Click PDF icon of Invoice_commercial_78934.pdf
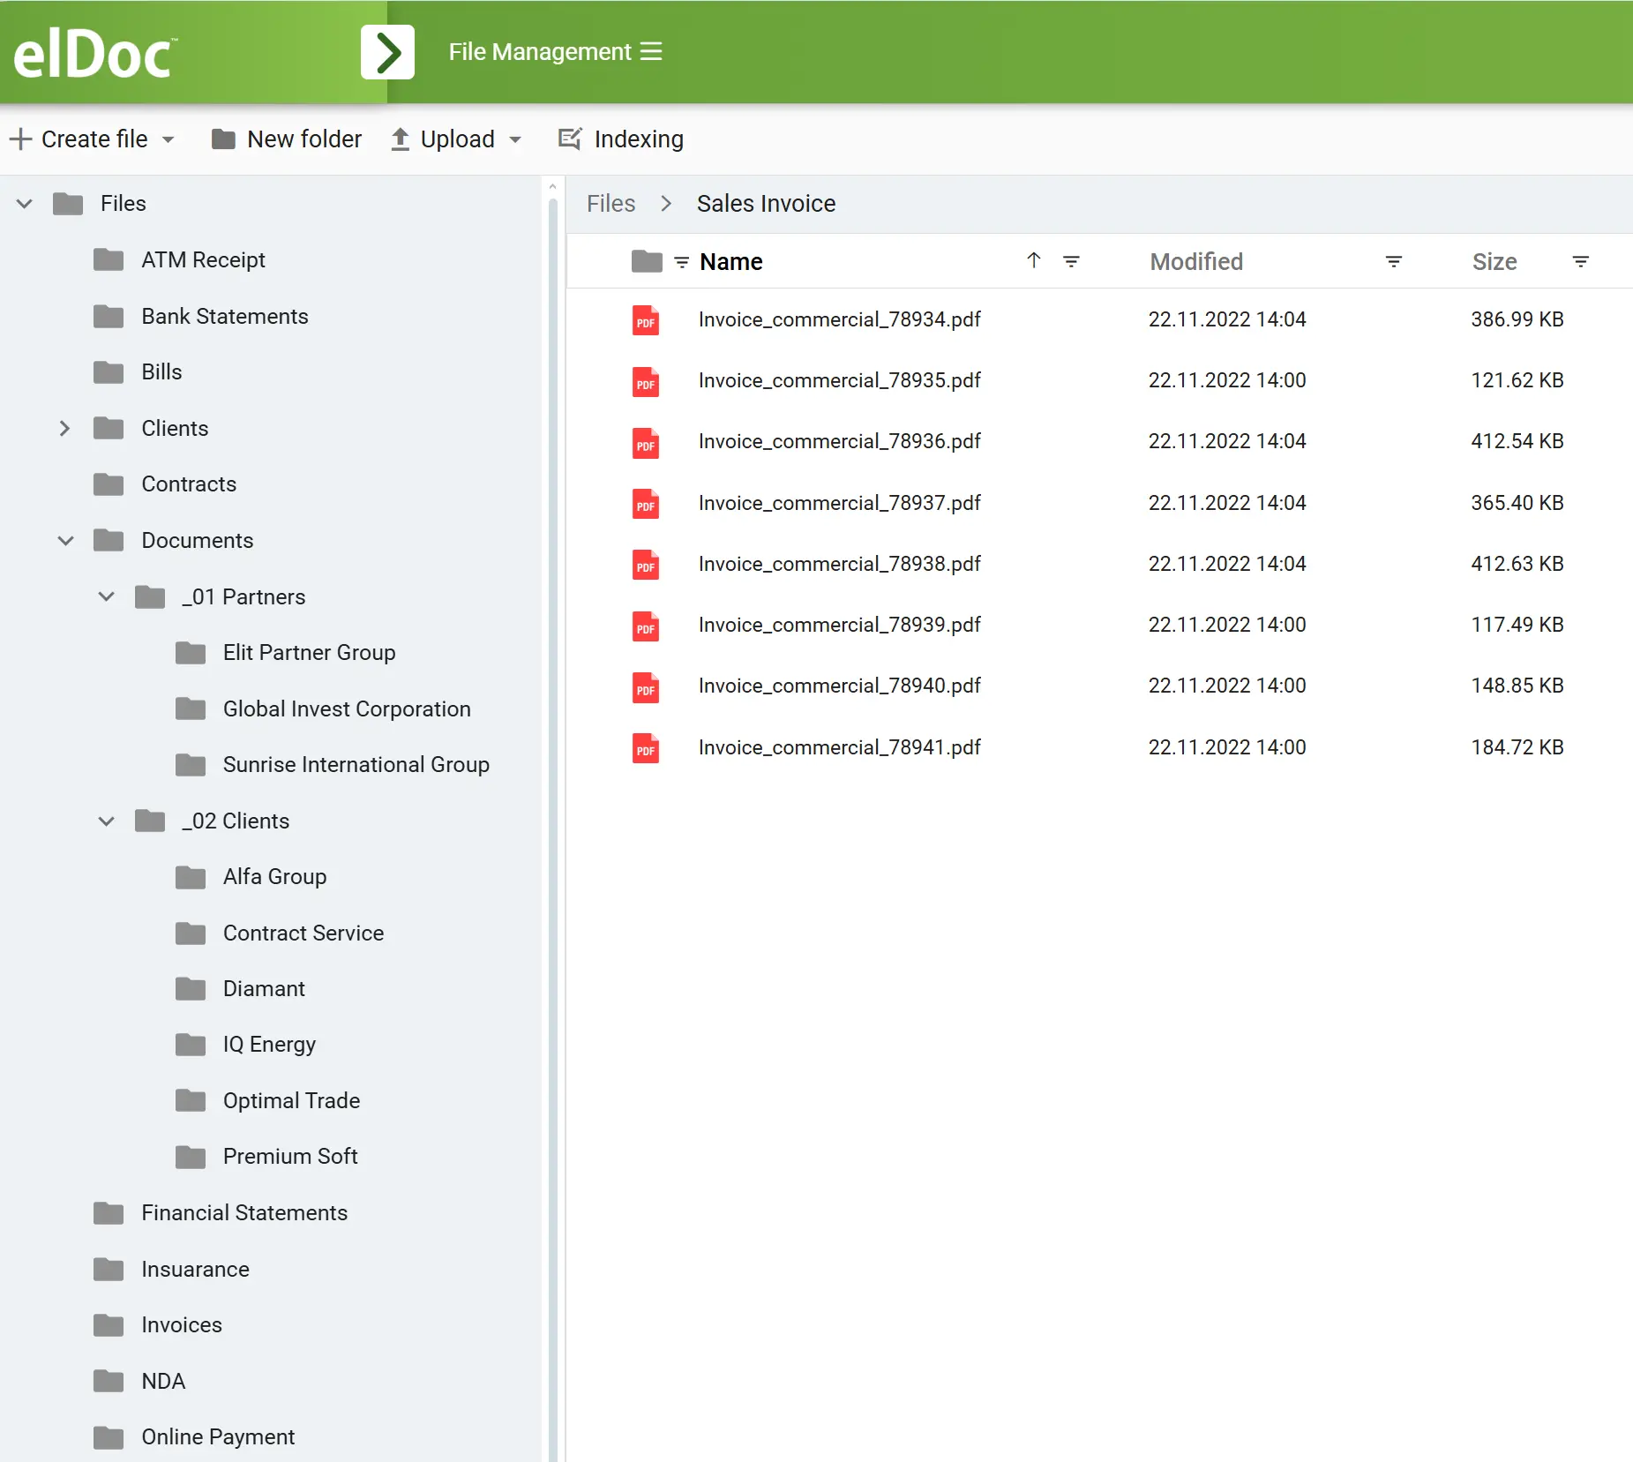The height and width of the screenshot is (1462, 1633). point(646,320)
